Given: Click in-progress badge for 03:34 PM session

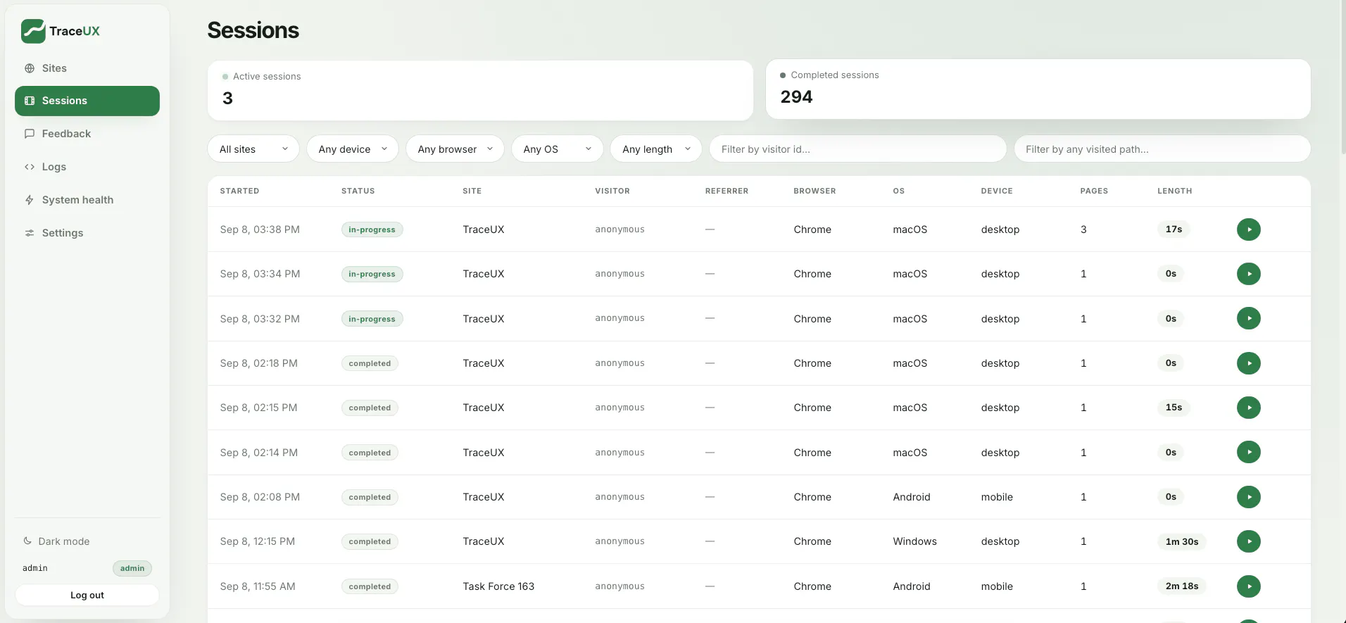Looking at the screenshot, I should 372,274.
